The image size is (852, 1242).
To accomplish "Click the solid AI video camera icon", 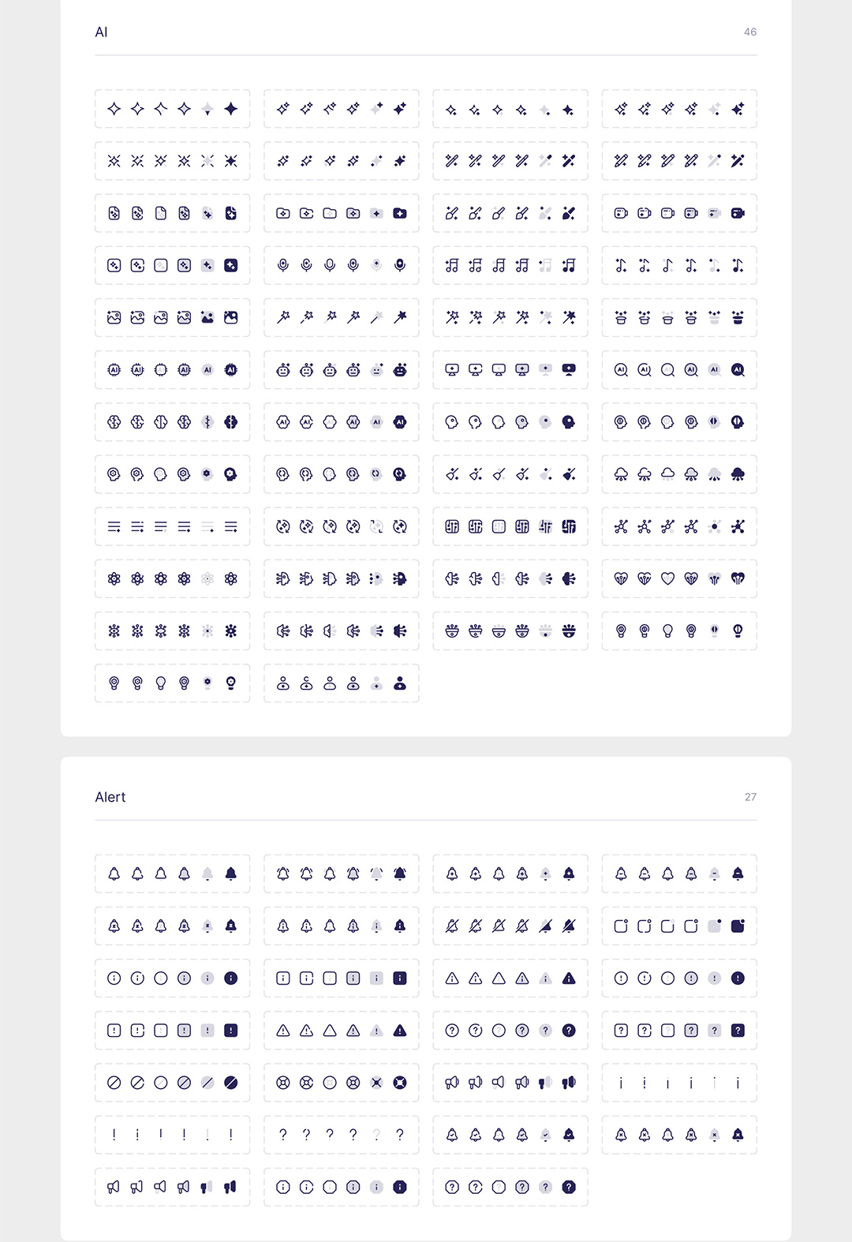I will click(738, 213).
